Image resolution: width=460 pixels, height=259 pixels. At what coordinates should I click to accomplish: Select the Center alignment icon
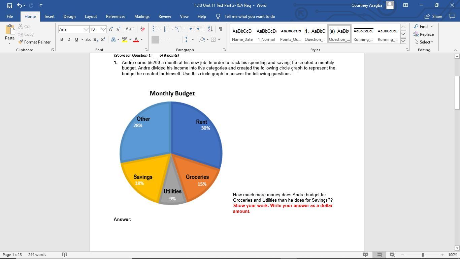point(163,39)
